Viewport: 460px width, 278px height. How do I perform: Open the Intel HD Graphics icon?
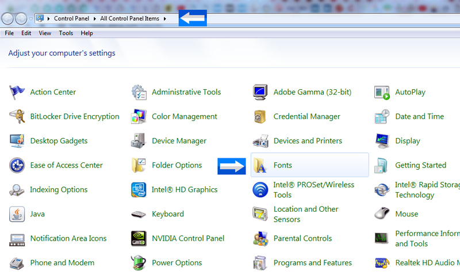[139, 189]
